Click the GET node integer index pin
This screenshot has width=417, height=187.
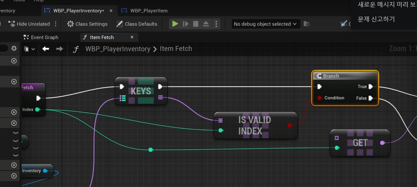[x=337, y=148]
